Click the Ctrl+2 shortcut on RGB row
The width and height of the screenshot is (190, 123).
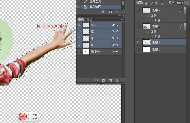(x=115, y=25)
